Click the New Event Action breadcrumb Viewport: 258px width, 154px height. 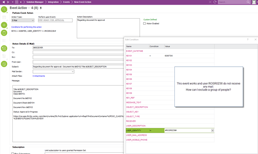click(x=83, y=2)
